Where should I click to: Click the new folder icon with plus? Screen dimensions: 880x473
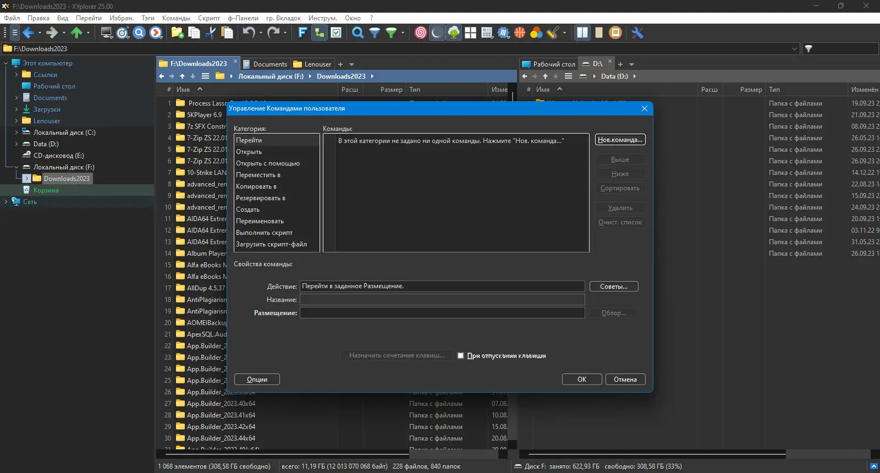(x=177, y=33)
